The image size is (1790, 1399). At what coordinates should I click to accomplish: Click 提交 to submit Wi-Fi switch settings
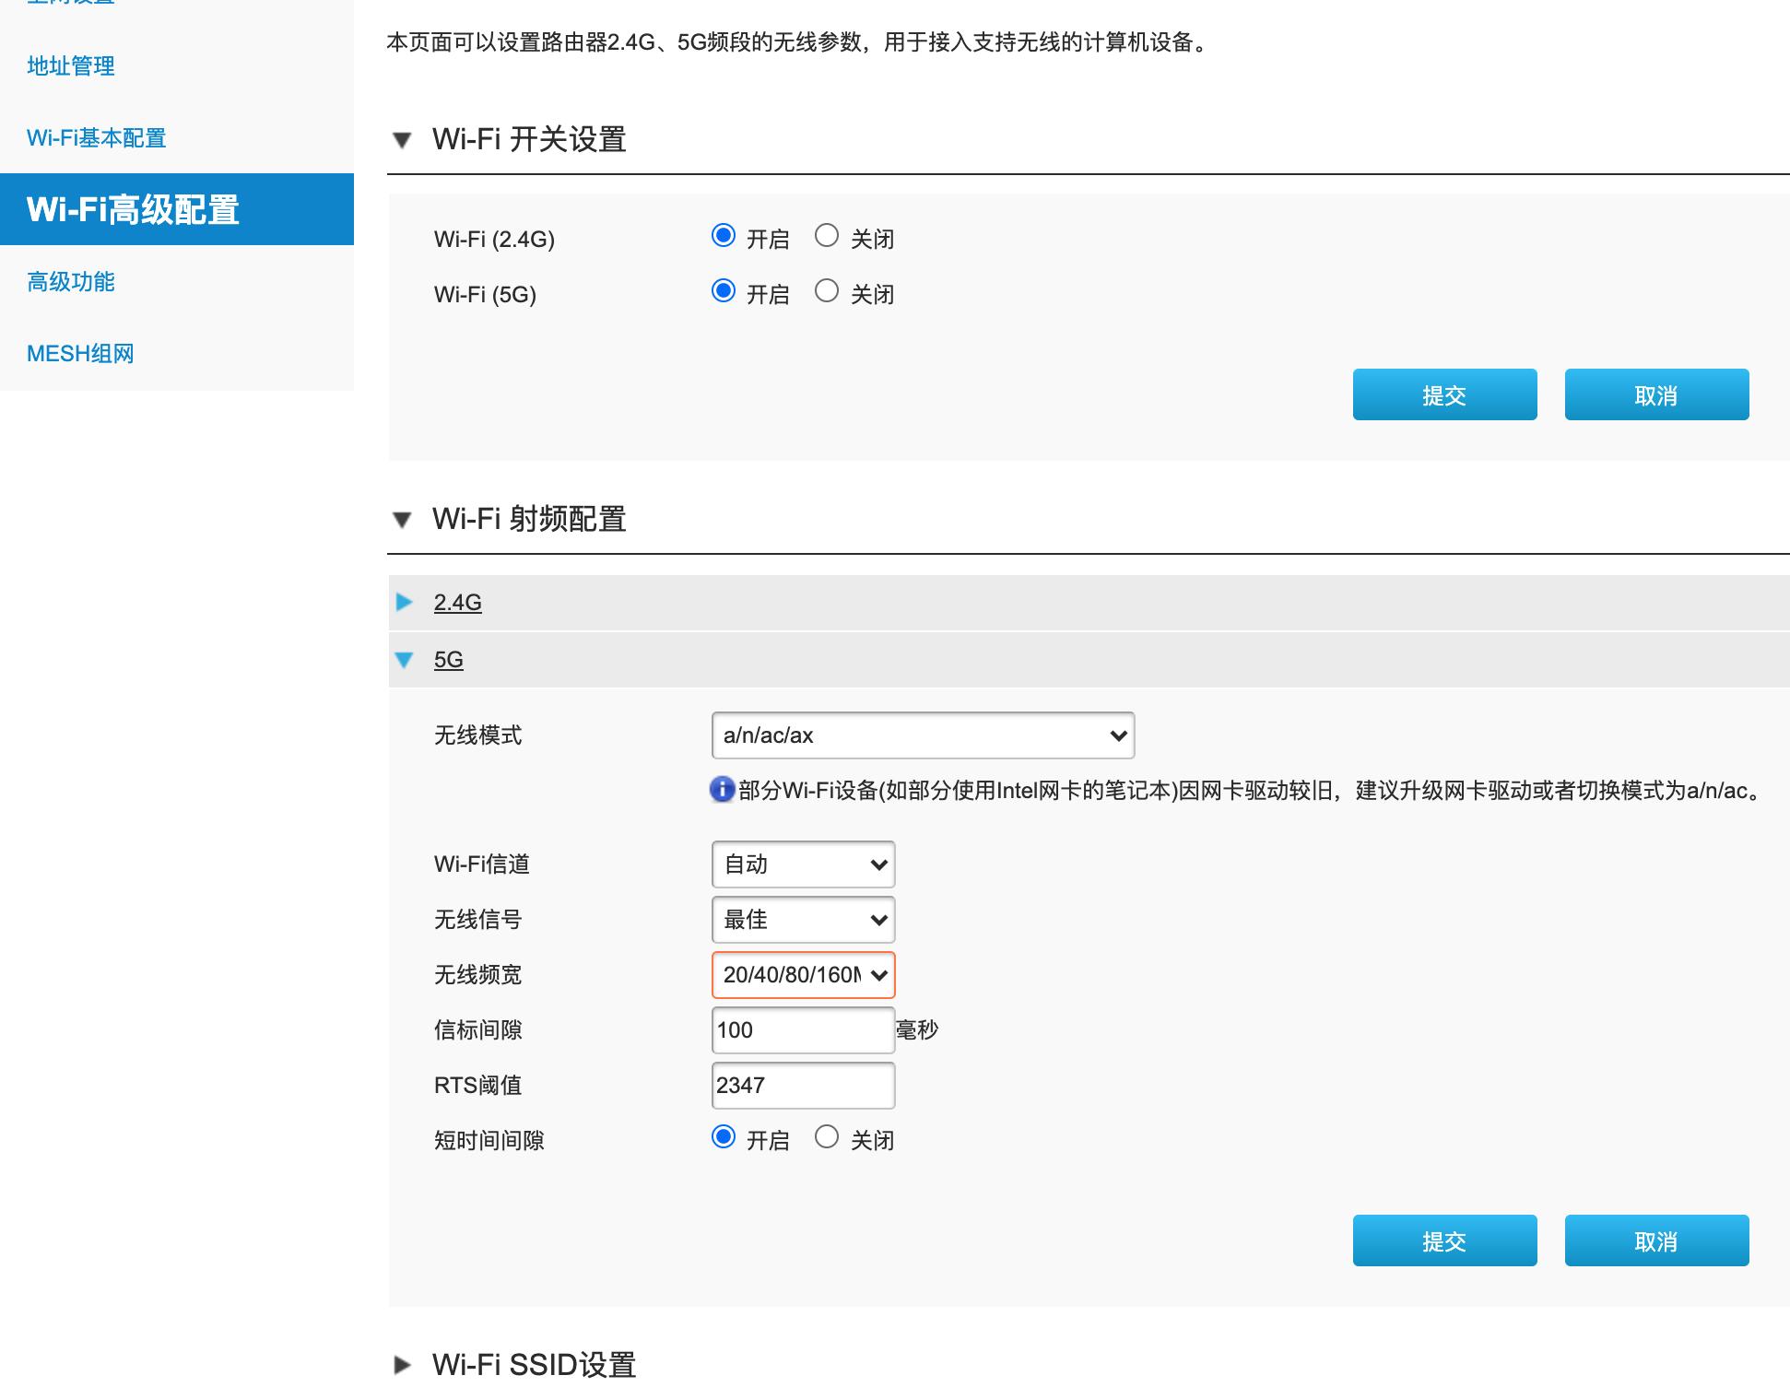1443,394
